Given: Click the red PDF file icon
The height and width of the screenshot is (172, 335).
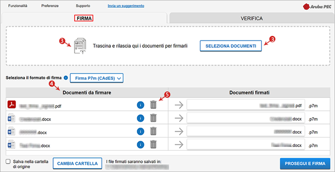Looking at the screenshot, I should point(12,104).
